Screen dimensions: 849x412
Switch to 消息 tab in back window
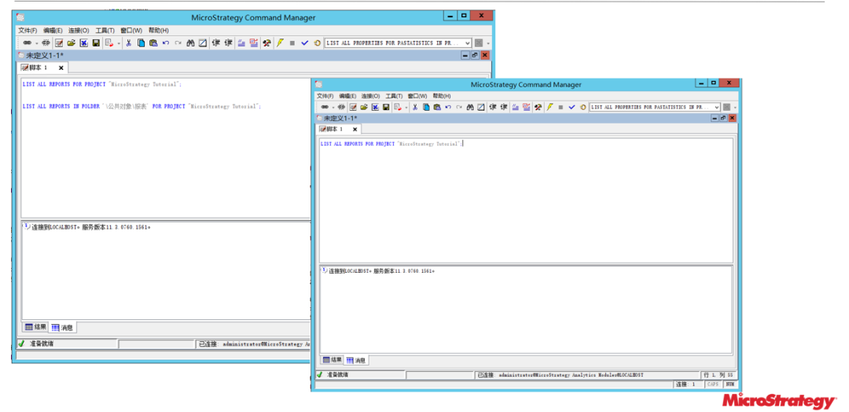tap(62, 327)
